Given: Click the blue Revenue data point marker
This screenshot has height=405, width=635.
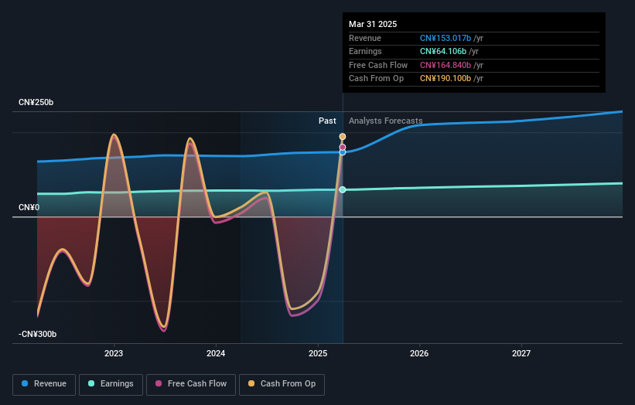Looking at the screenshot, I should pyautogui.click(x=343, y=152).
